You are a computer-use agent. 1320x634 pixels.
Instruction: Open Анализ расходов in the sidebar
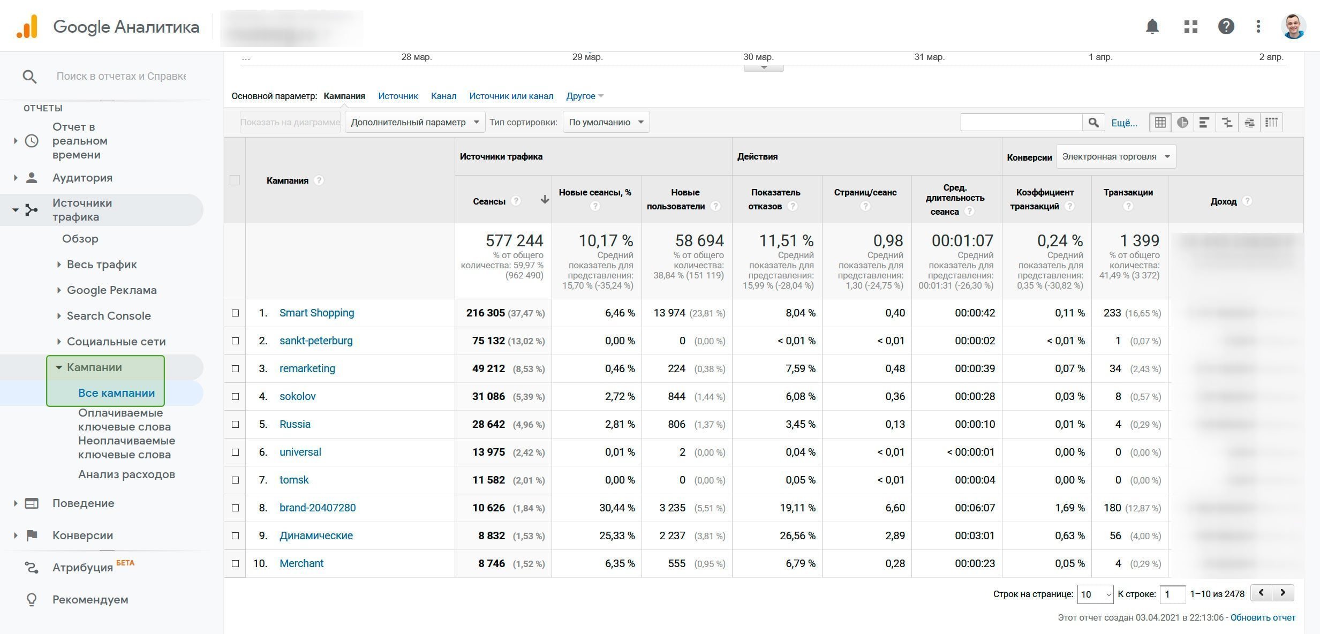pos(126,474)
